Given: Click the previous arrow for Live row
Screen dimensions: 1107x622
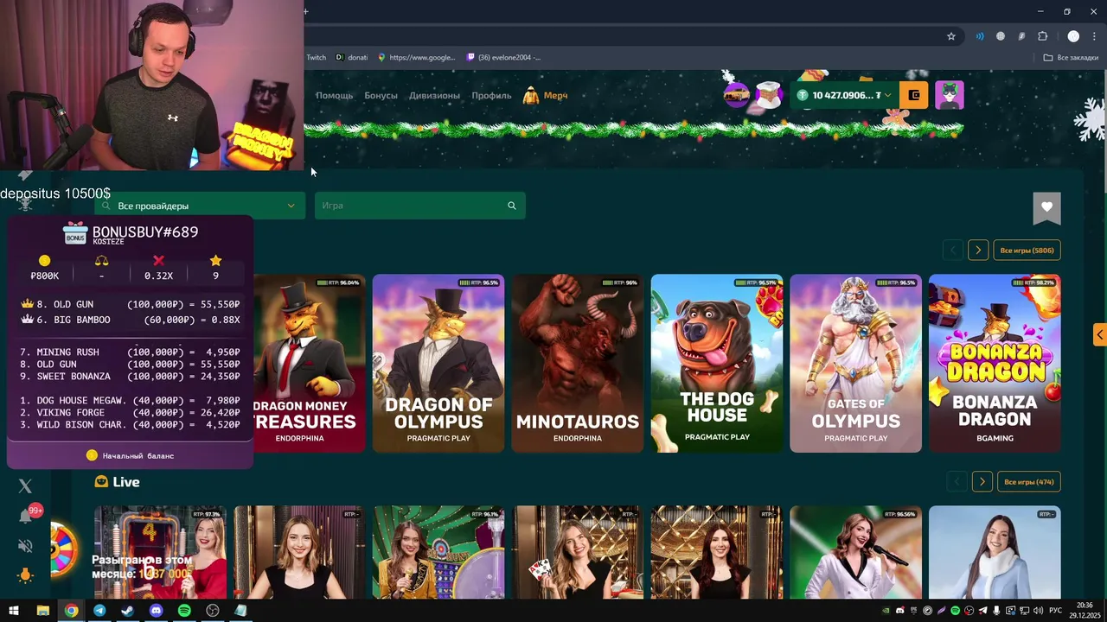Looking at the screenshot, I should (957, 481).
